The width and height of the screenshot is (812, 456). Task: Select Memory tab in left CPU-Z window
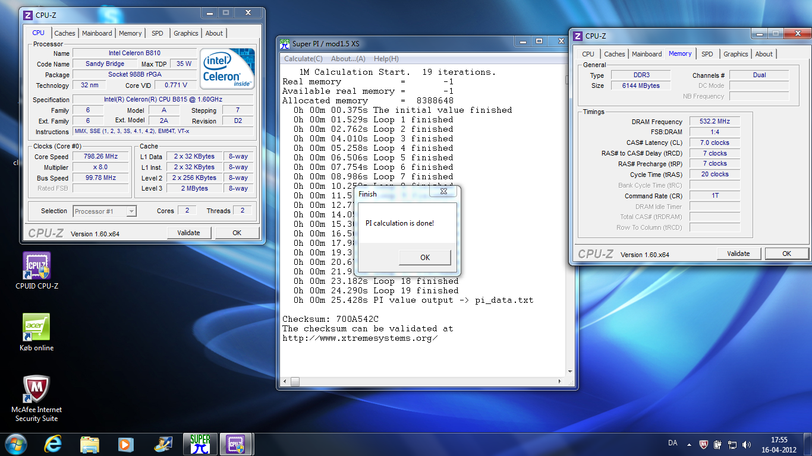coord(130,33)
